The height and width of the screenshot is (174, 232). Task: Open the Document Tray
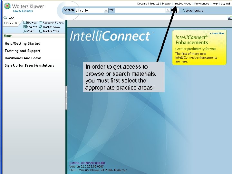(x=148, y=4)
